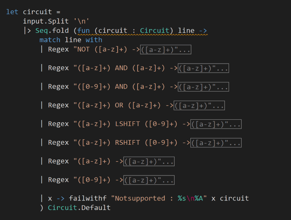The height and width of the screenshot is (220, 291).
Task: Expand folded region after "([a-z]+) AND ([a-z]+)" pattern
Action: click(x=203, y=68)
